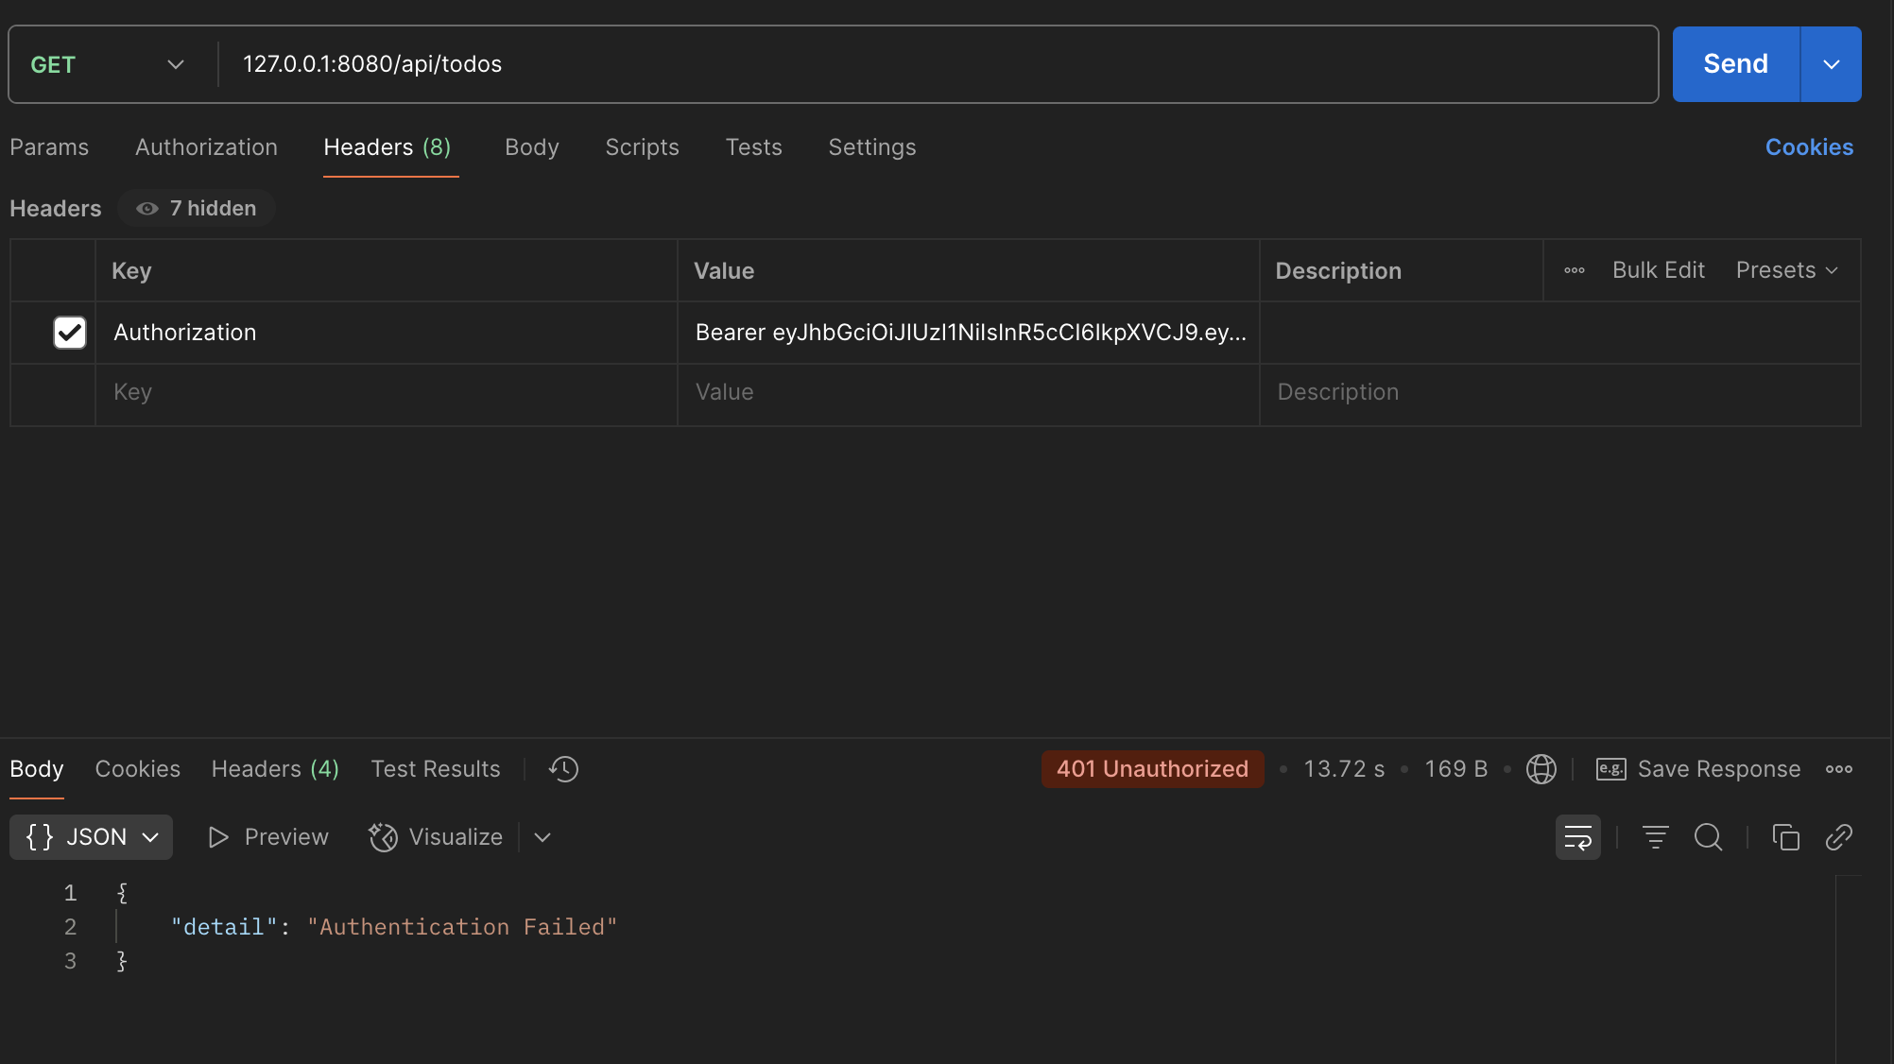Open more options next to Save Response
Image resolution: width=1894 pixels, height=1064 pixels.
coord(1838,769)
